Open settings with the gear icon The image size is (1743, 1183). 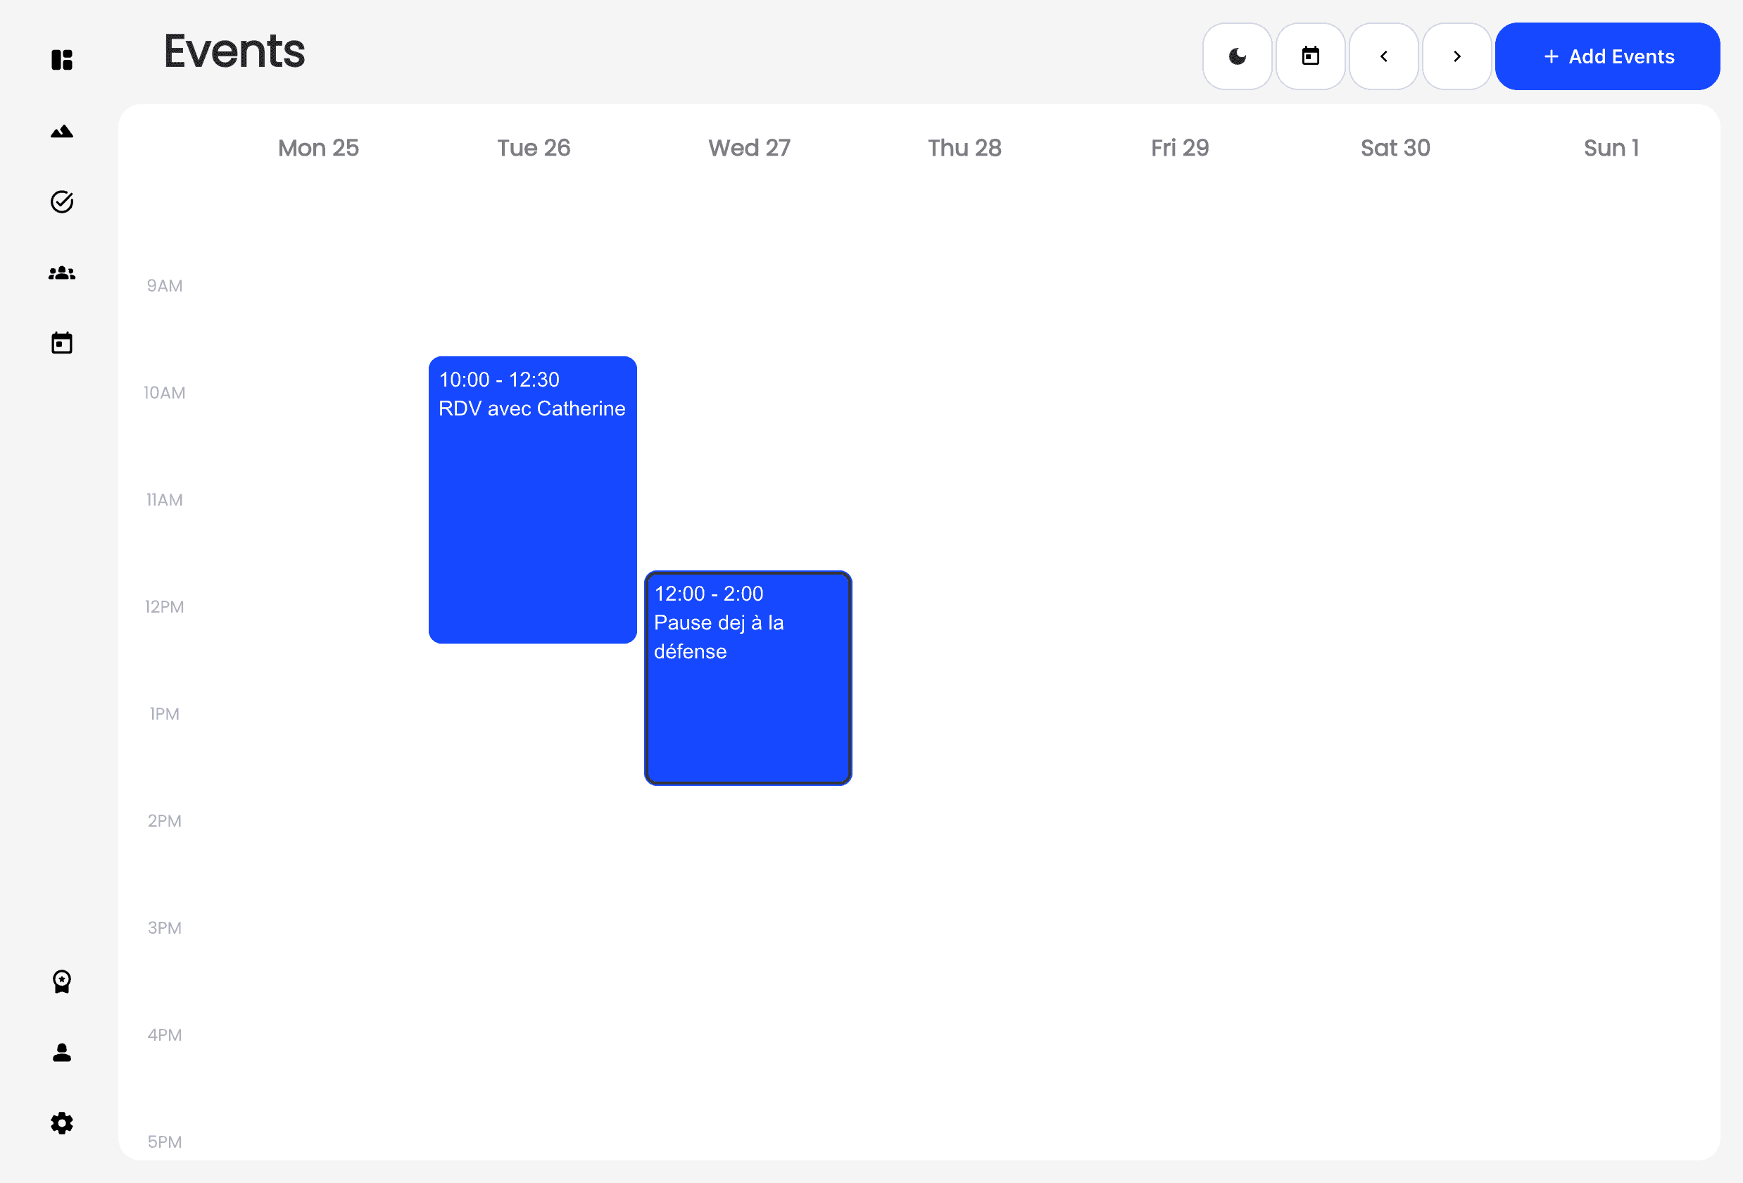click(x=61, y=1123)
